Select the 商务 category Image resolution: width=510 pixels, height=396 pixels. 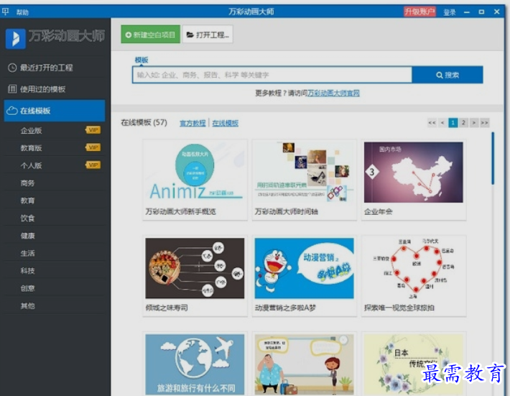coord(27,183)
